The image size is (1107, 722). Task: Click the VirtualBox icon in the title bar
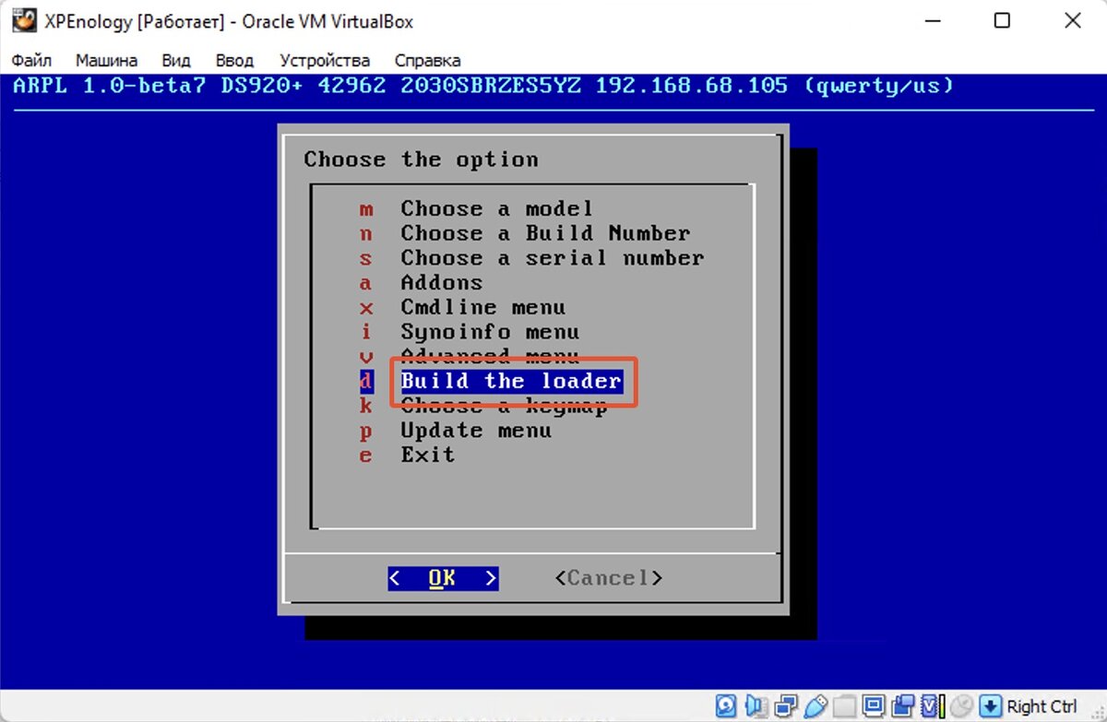(x=26, y=20)
